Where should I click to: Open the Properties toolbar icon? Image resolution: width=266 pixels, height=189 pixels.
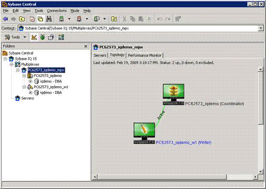pos(178,19)
